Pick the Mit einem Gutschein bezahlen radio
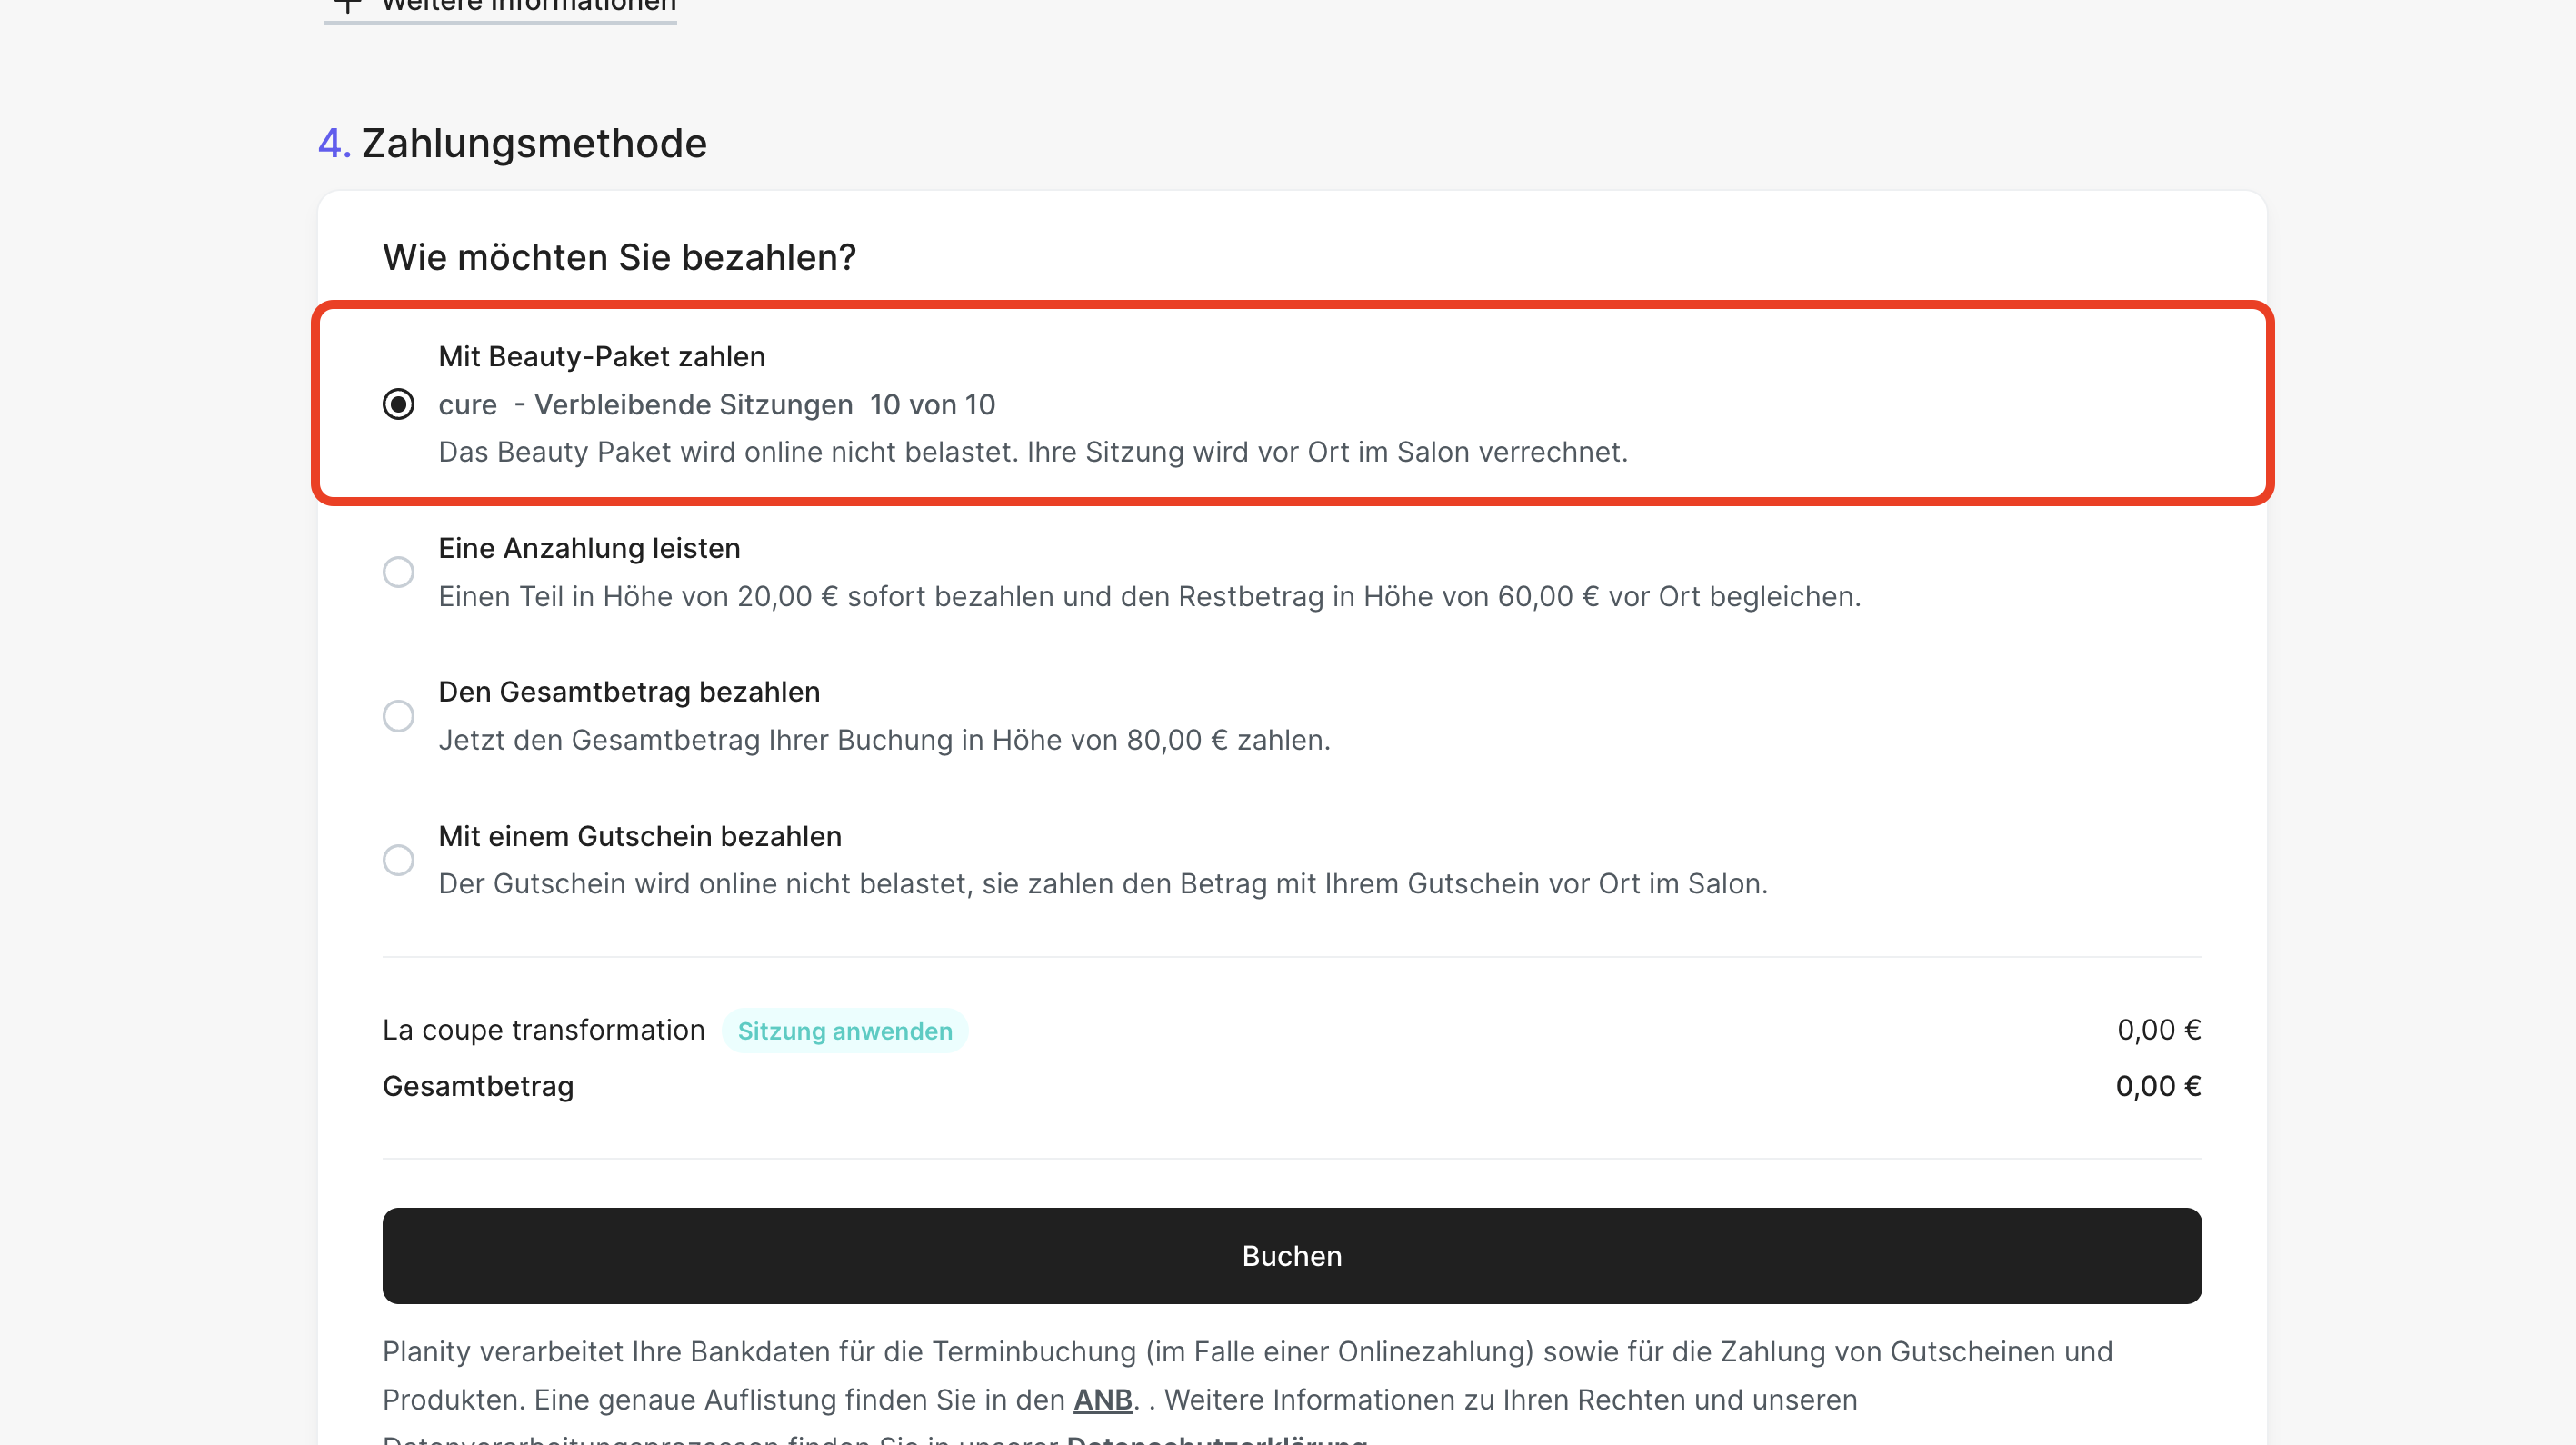The height and width of the screenshot is (1445, 2576). coord(398,860)
